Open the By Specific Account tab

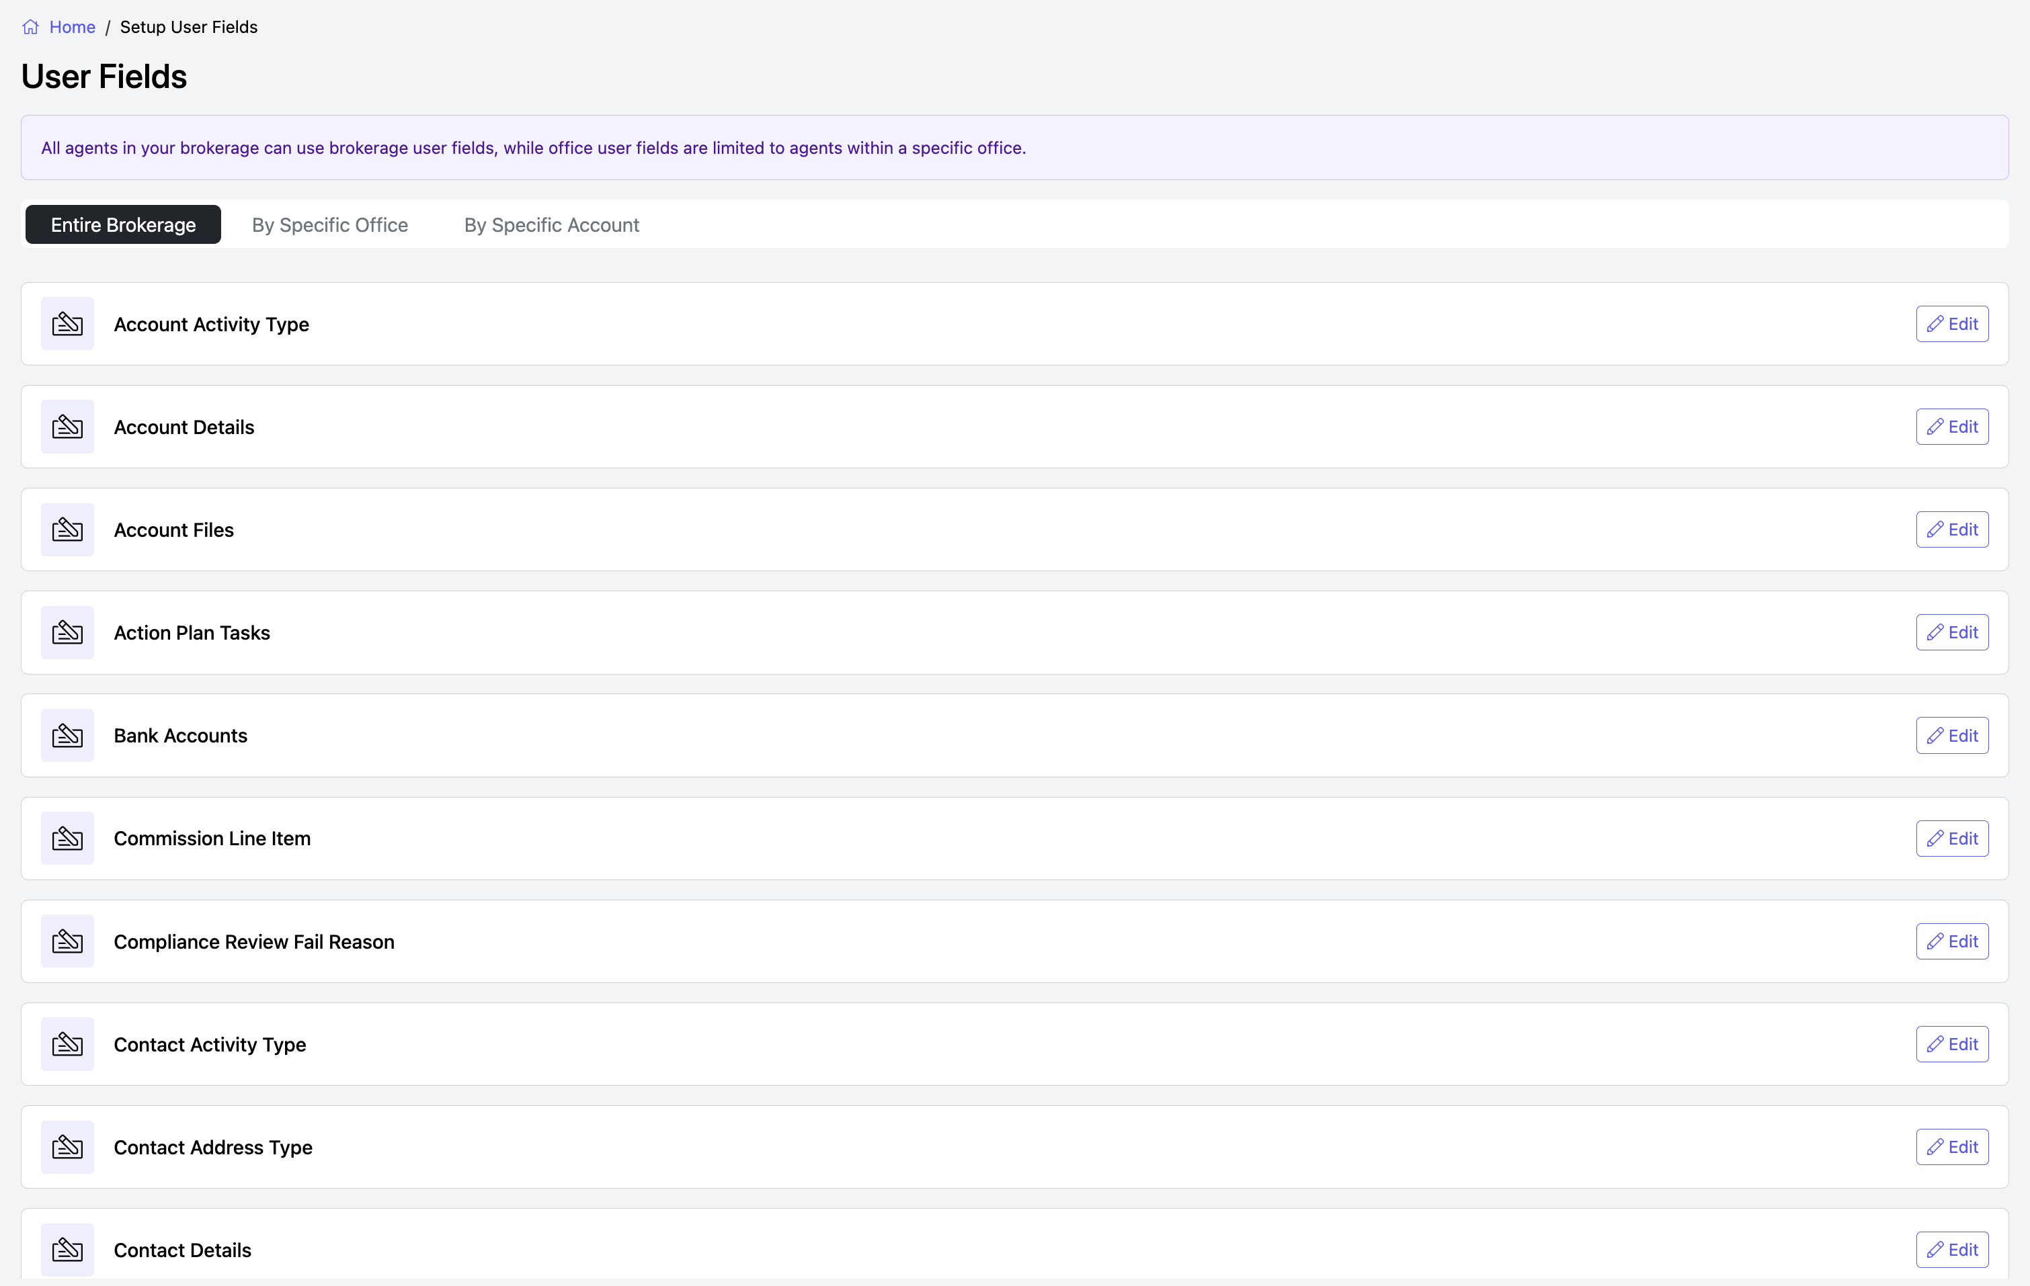coord(551,225)
